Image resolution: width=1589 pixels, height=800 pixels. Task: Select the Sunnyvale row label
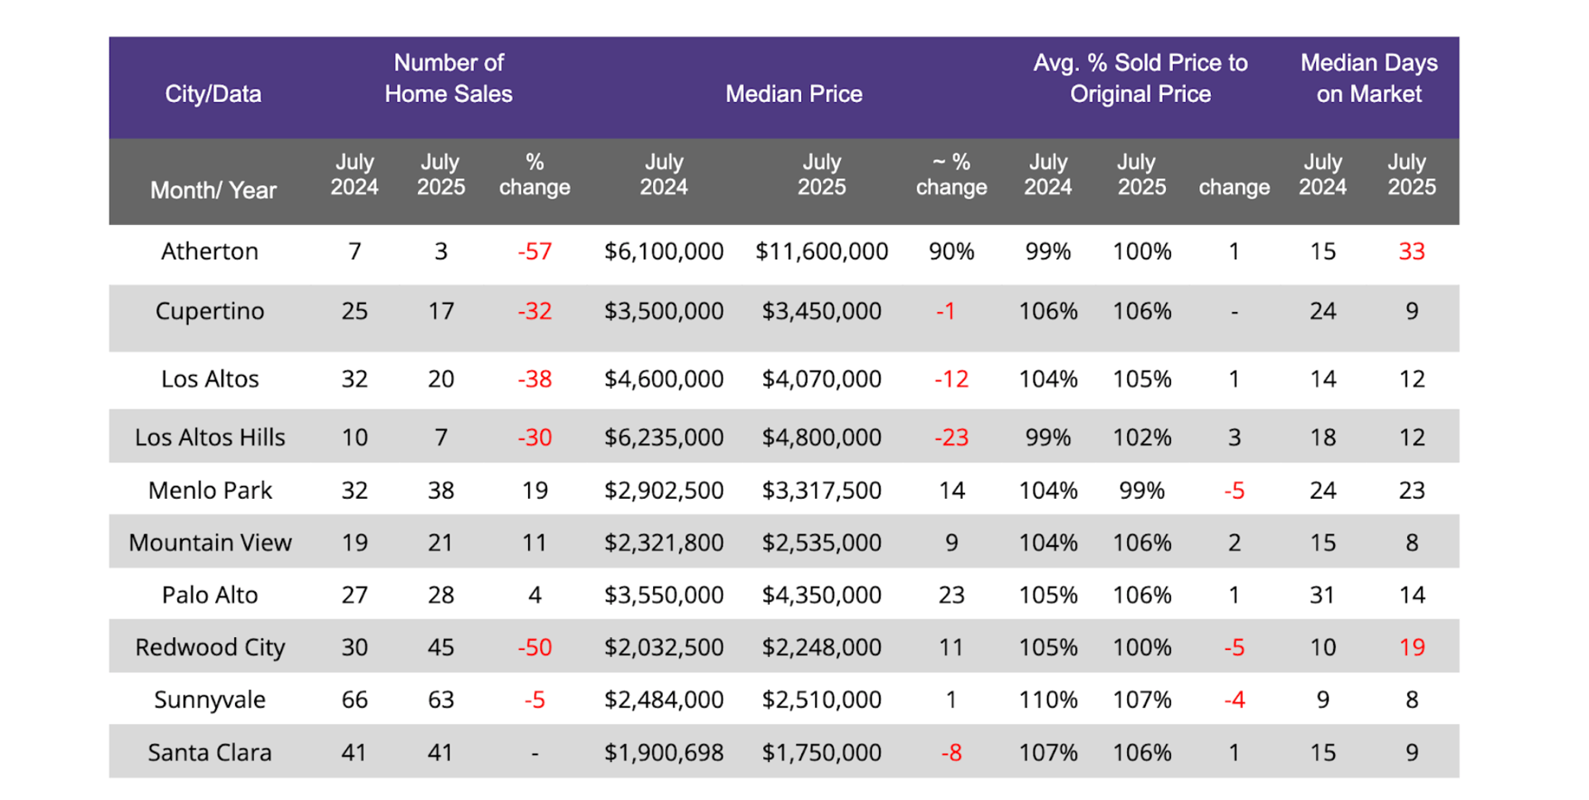tap(209, 700)
